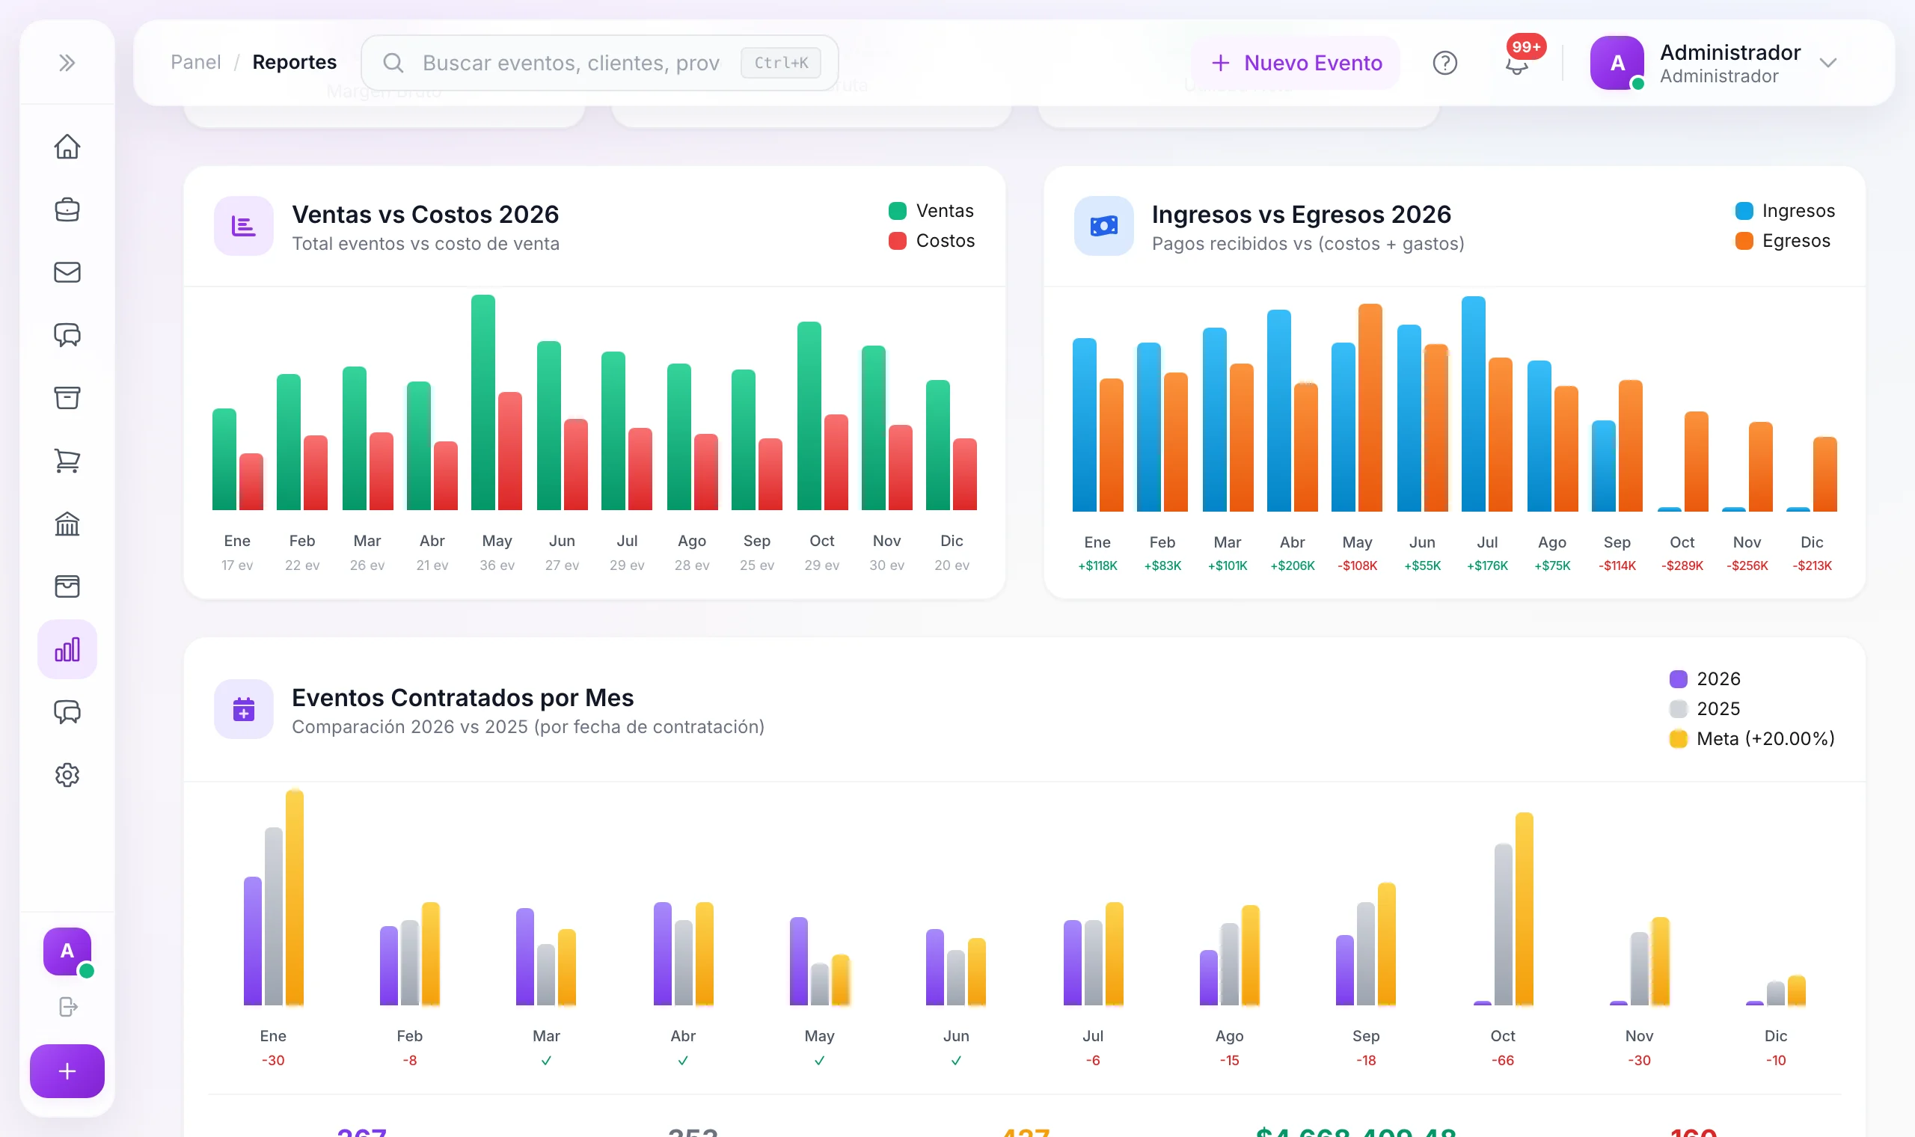
Task: Click the Meta (+20.00%) yellow swatch
Action: pyautogui.click(x=1679, y=738)
